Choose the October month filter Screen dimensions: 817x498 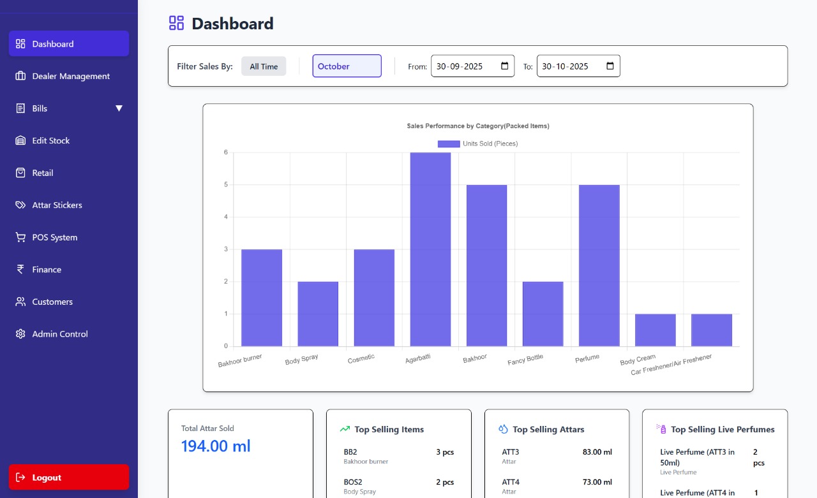[347, 66]
